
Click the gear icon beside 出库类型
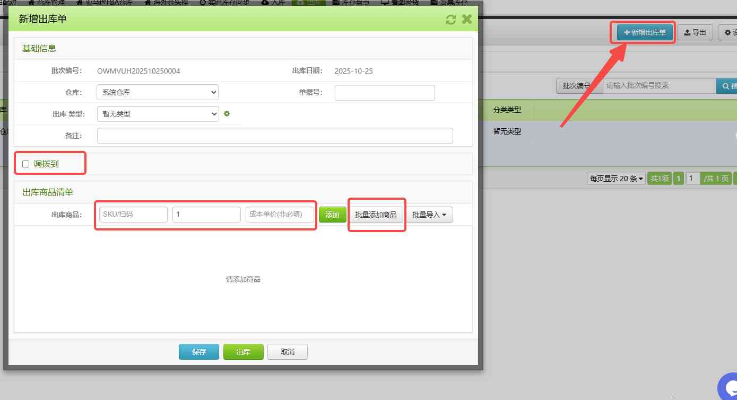(227, 113)
